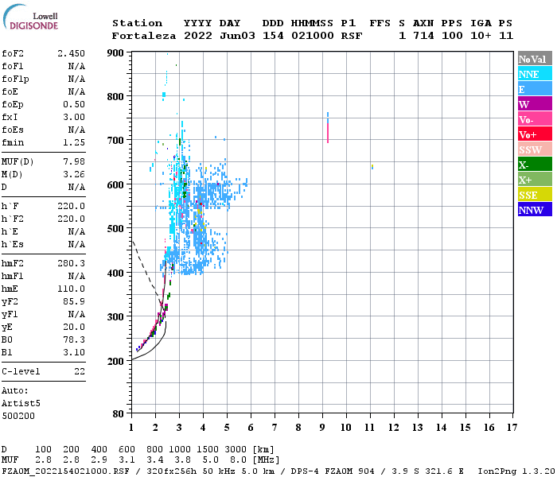The image size is (557, 477).
Task: Select time 021000 in header
Action: [x=313, y=36]
